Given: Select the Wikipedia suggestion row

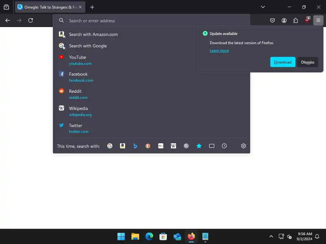Looking at the screenshot, I should point(151,111).
